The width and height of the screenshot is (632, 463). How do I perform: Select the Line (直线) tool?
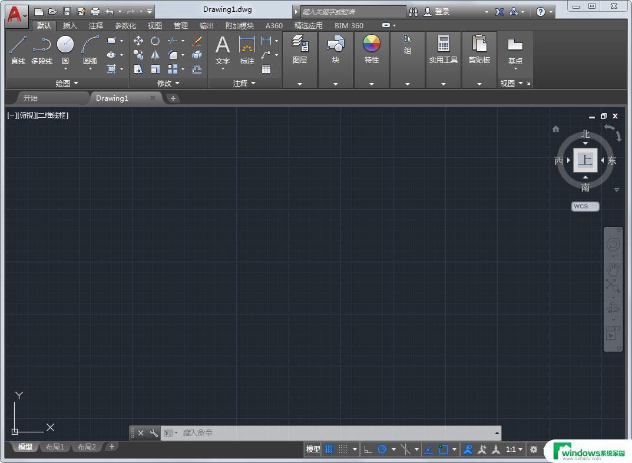click(x=18, y=50)
